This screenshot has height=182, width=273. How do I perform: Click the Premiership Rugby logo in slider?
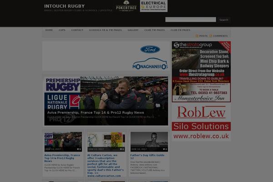[x=63, y=85]
